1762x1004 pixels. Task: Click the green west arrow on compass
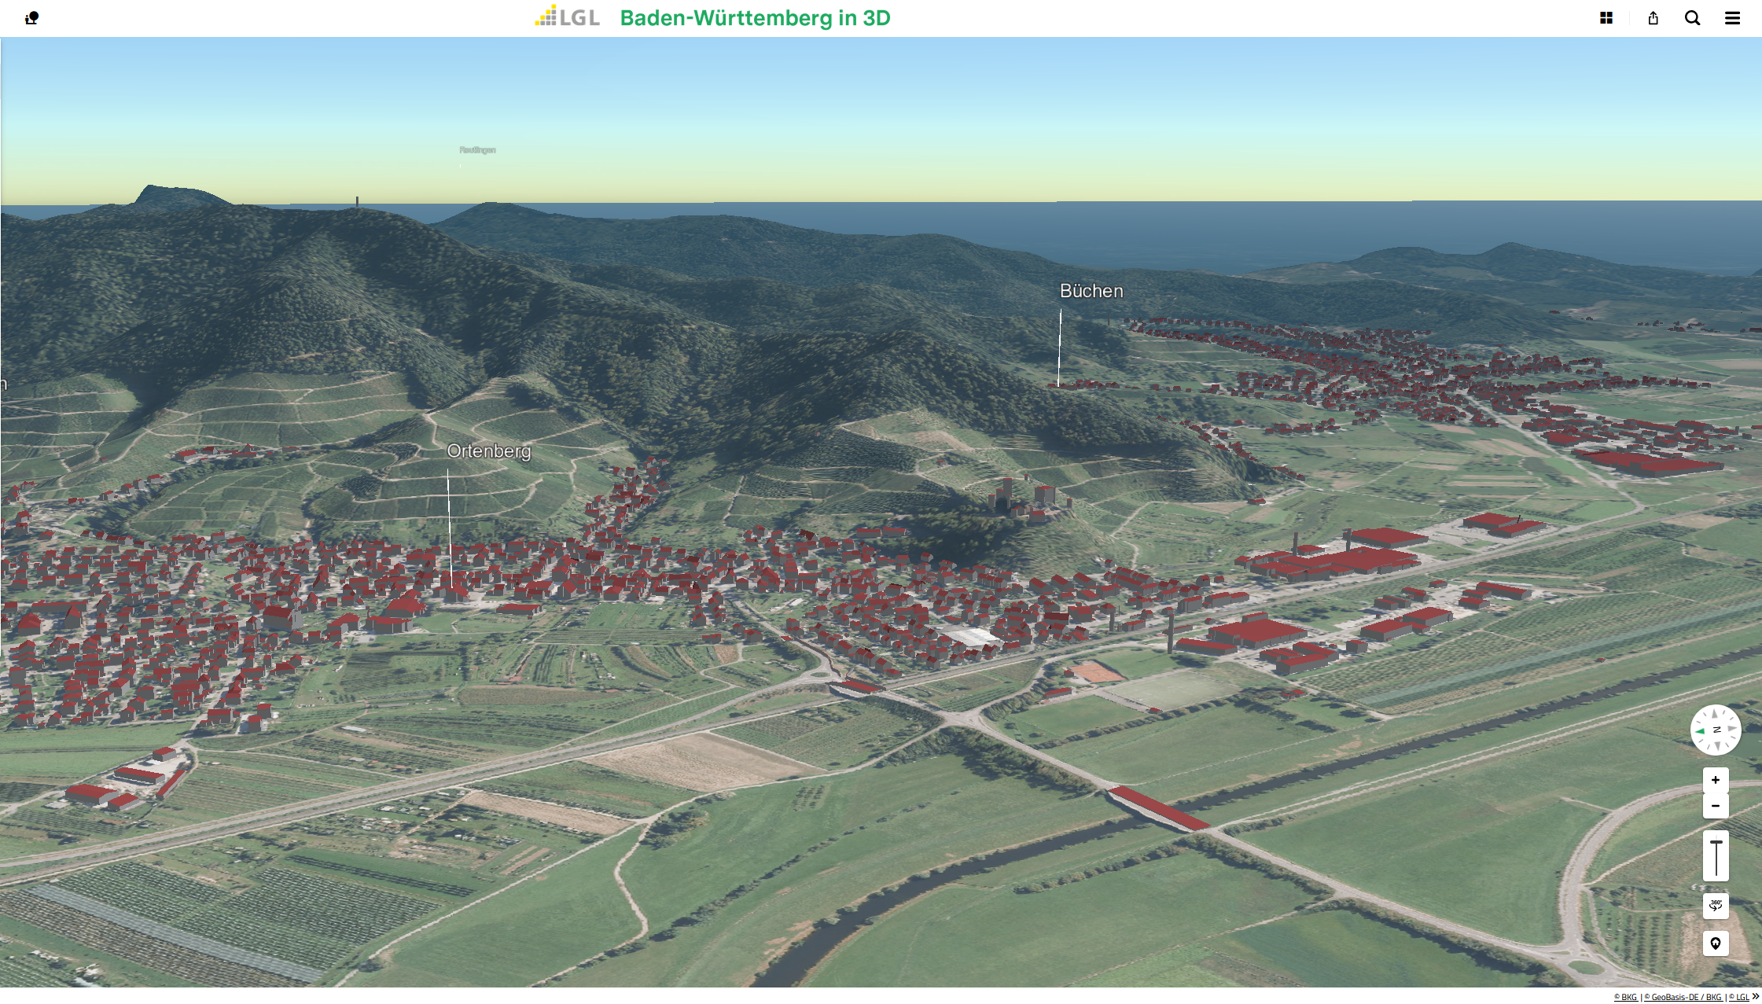(1700, 731)
